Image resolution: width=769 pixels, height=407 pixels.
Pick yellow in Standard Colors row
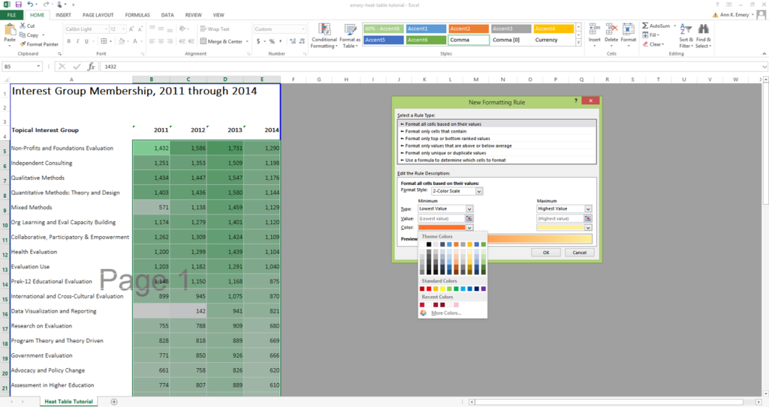(442, 289)
